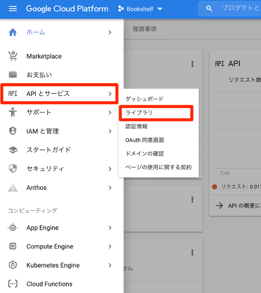Select ダッシュボード in the API submenu
The image size is (261, 293).
click(x=145, y=99)
